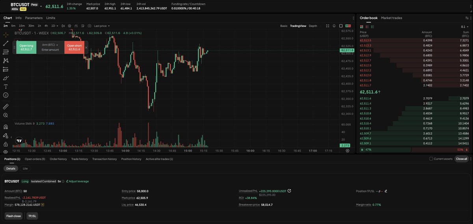
Task: Click ask price 62,513.5 in order book
Action: (x=365, y=40)
